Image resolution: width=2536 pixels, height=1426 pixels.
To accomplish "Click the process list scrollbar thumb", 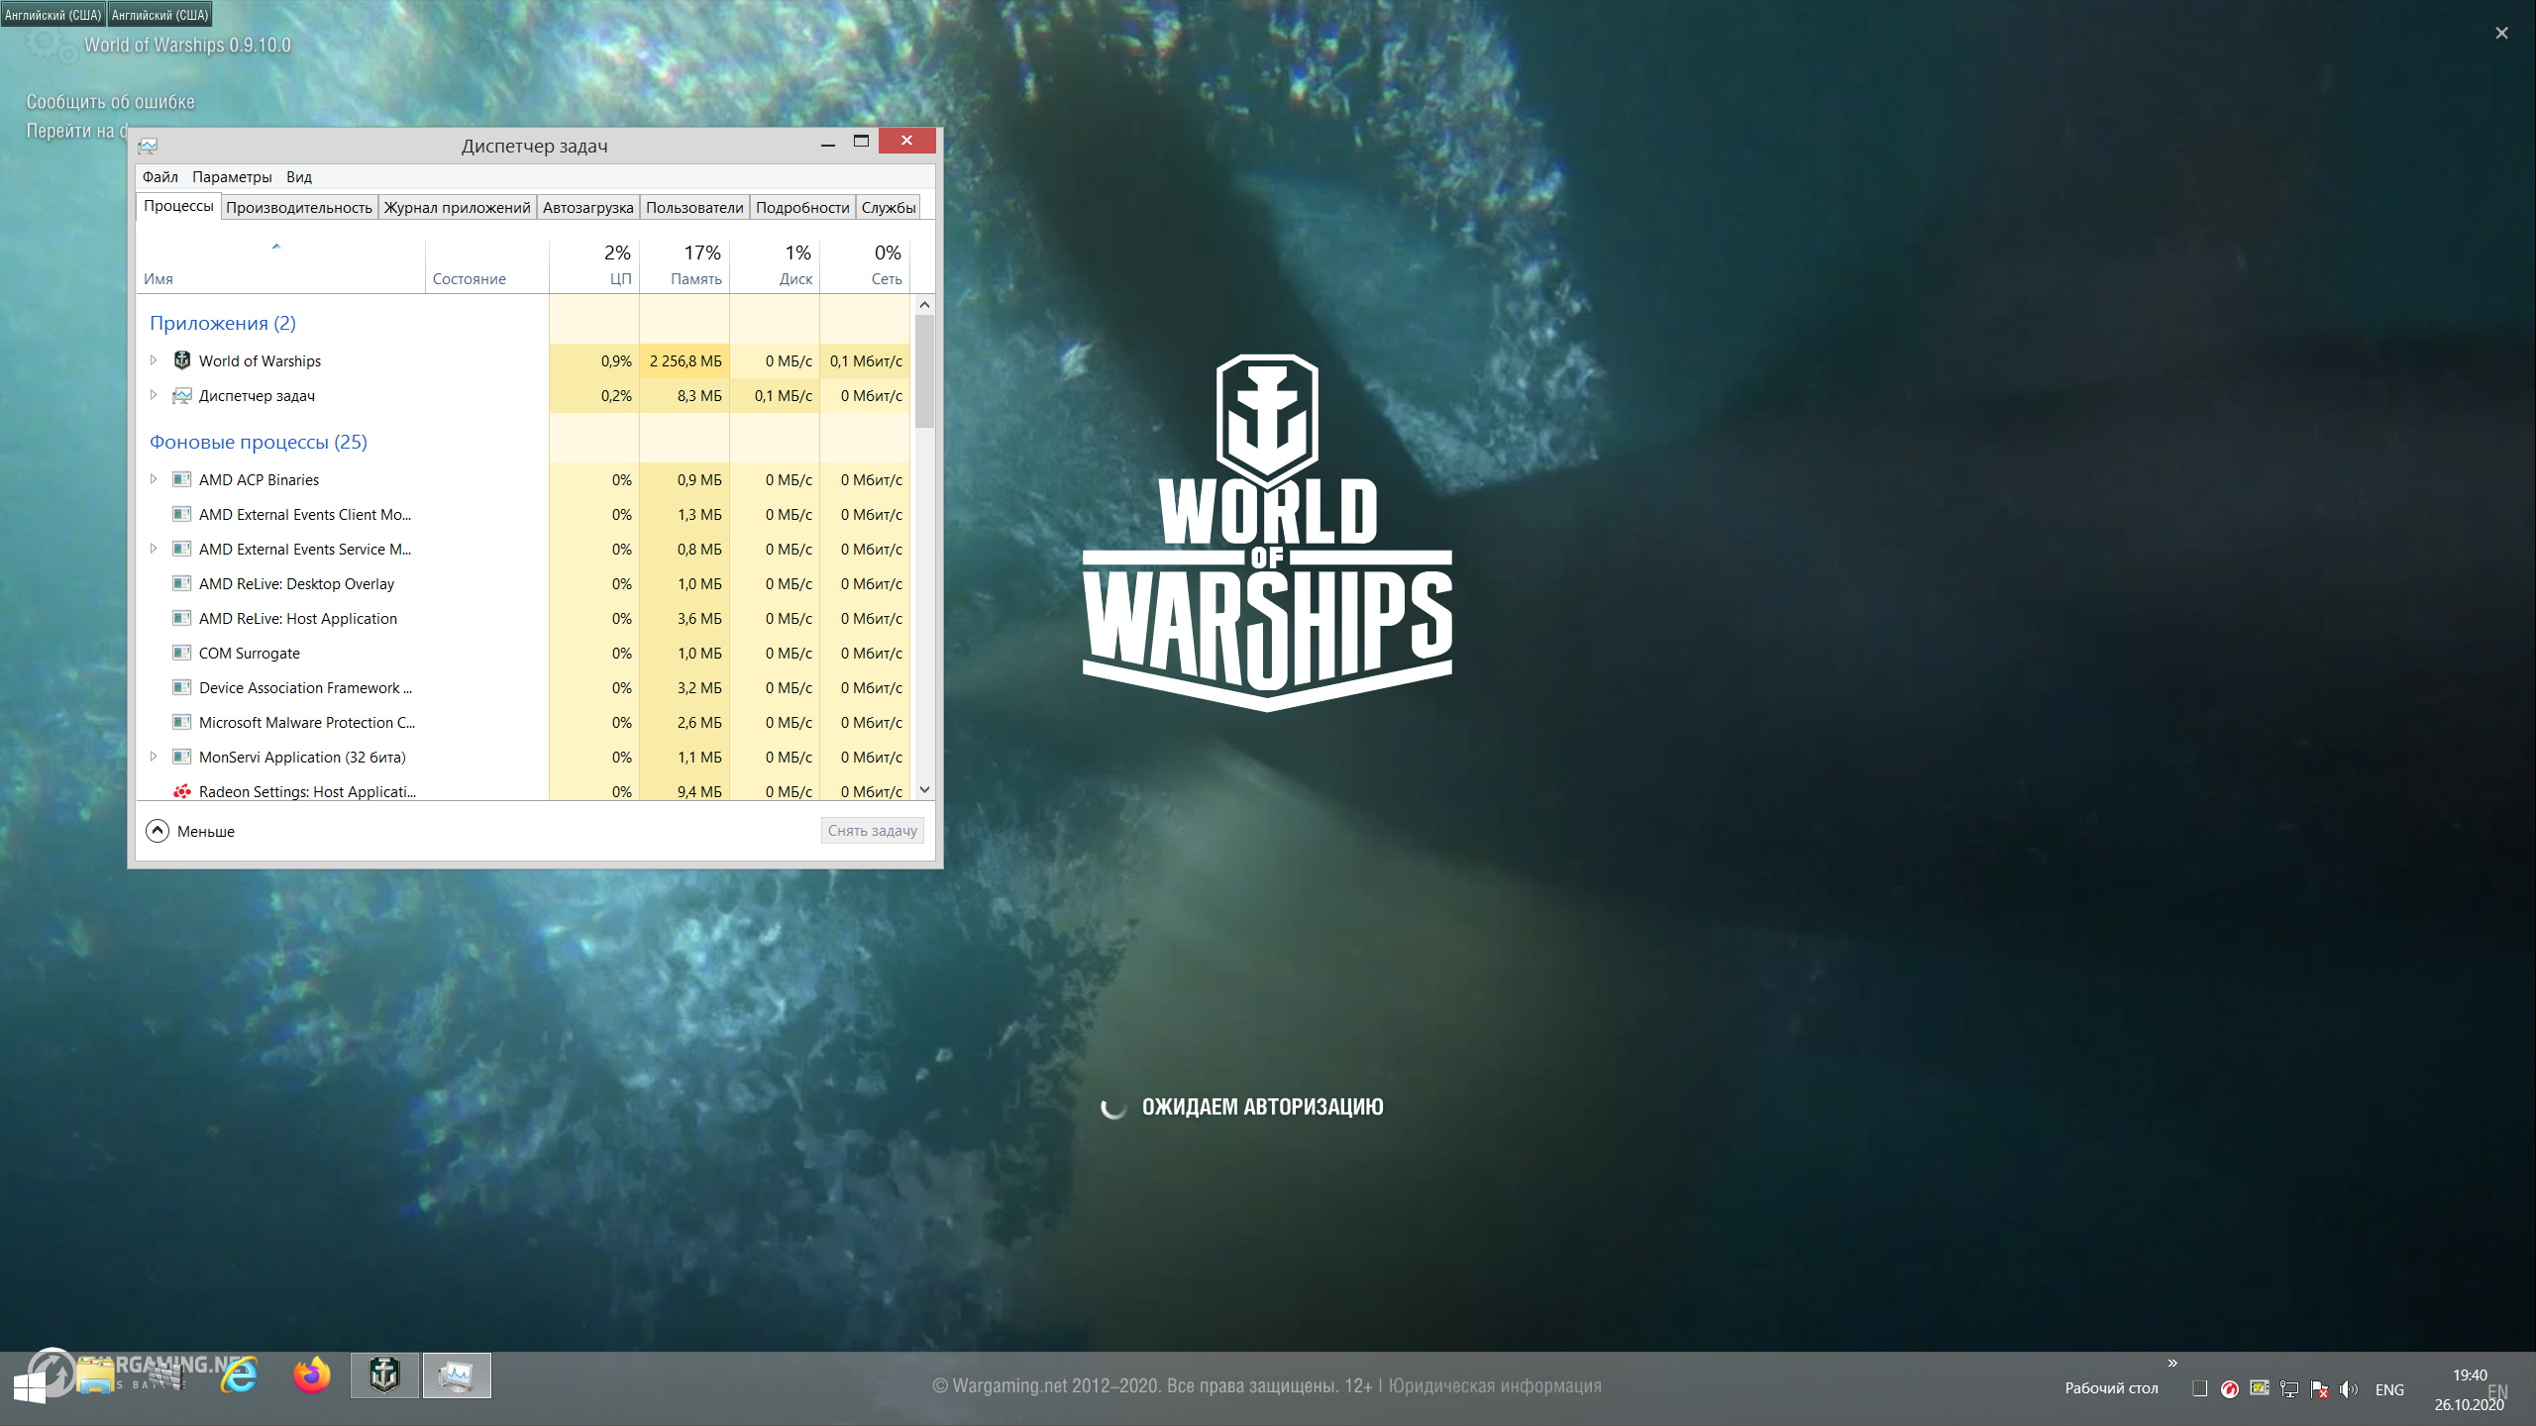I will [x=924, y=371].
